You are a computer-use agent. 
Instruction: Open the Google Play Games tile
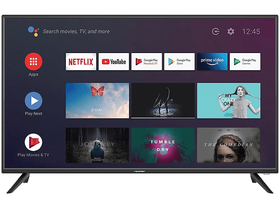click(245, 62)
